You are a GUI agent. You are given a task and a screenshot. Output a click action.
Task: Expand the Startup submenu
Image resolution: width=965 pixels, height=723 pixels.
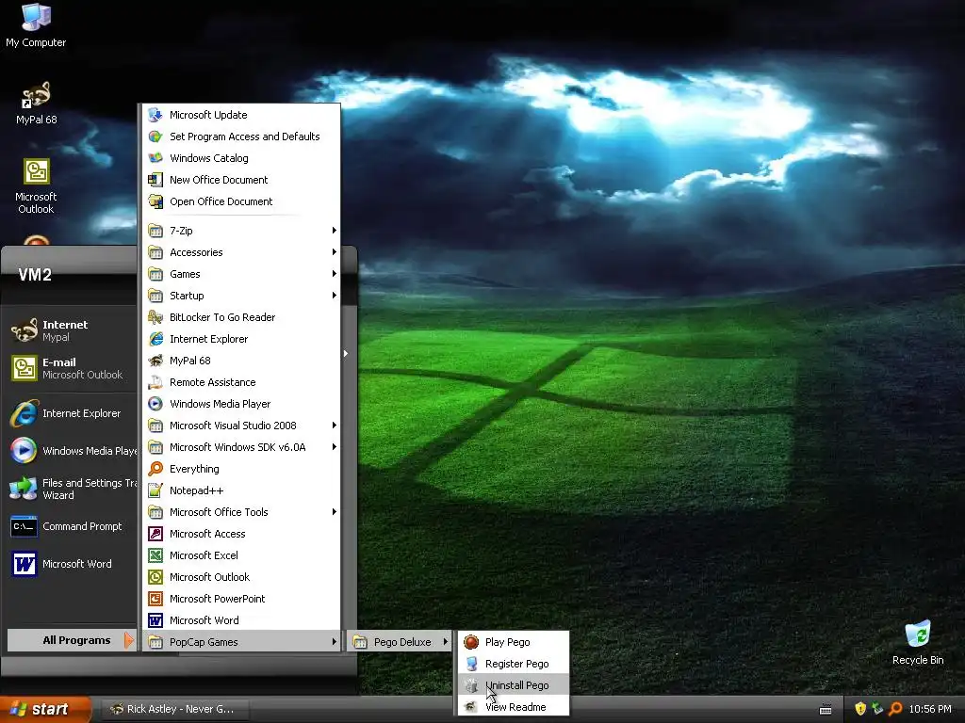click(241, 296)
